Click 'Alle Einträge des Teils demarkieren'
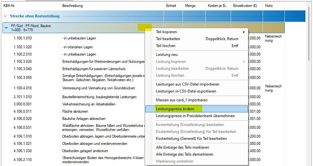Image resolution: width=313 pixels, height=166 pixels. pyautogui.click(x=185, y=154)
